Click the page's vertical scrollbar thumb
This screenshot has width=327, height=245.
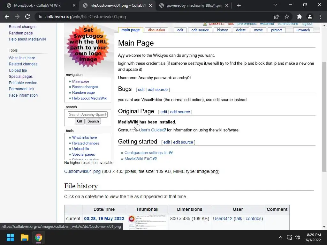[324, 117]
